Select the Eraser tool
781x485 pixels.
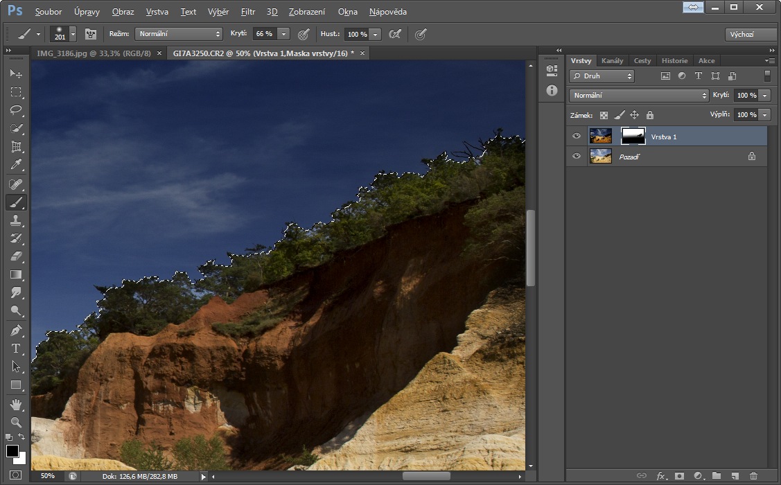16,256
